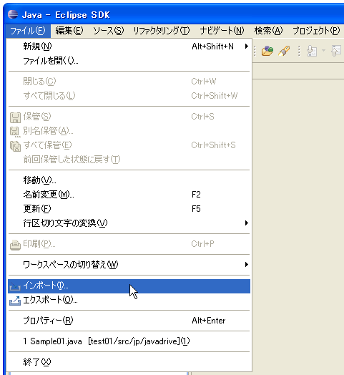This screenshot has height=375, width=344.
Task: Open the ソース(S) menu
Action: pos(108,31)
